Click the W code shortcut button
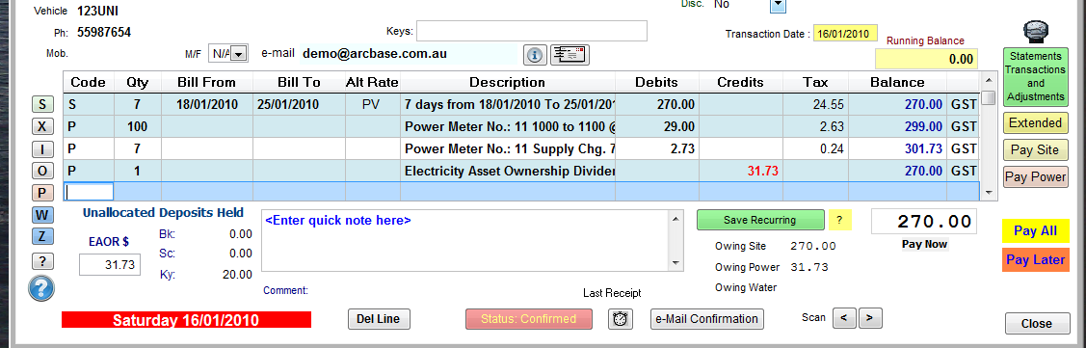 pos(42,216)
